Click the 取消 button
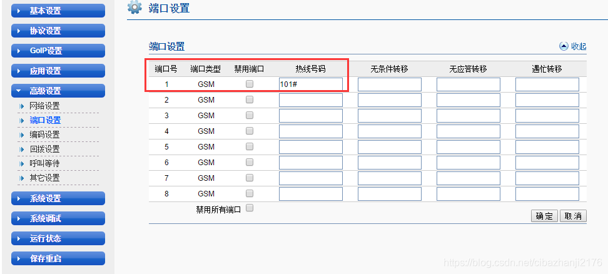Screen dimensions: 608x274 pyautogui.click(x=573, y=216)
